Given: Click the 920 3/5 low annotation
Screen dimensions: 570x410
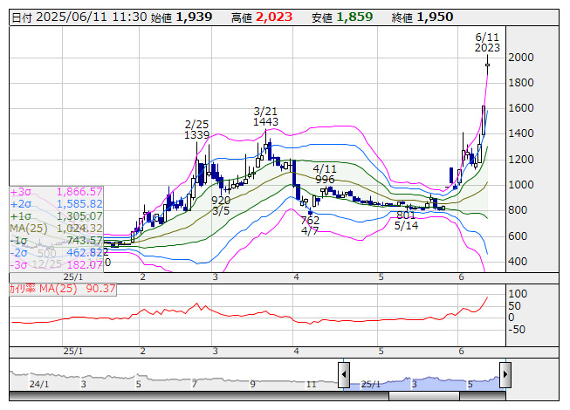Looking at the screenshot, I should click(221, 206).
